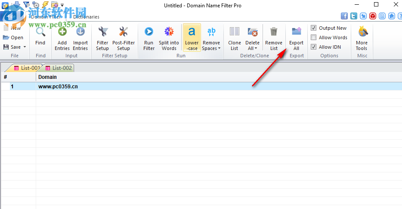Viewport: 402px width, 209px height.
Task: Click the Remove List trash icon
Action: coord(274,32)
